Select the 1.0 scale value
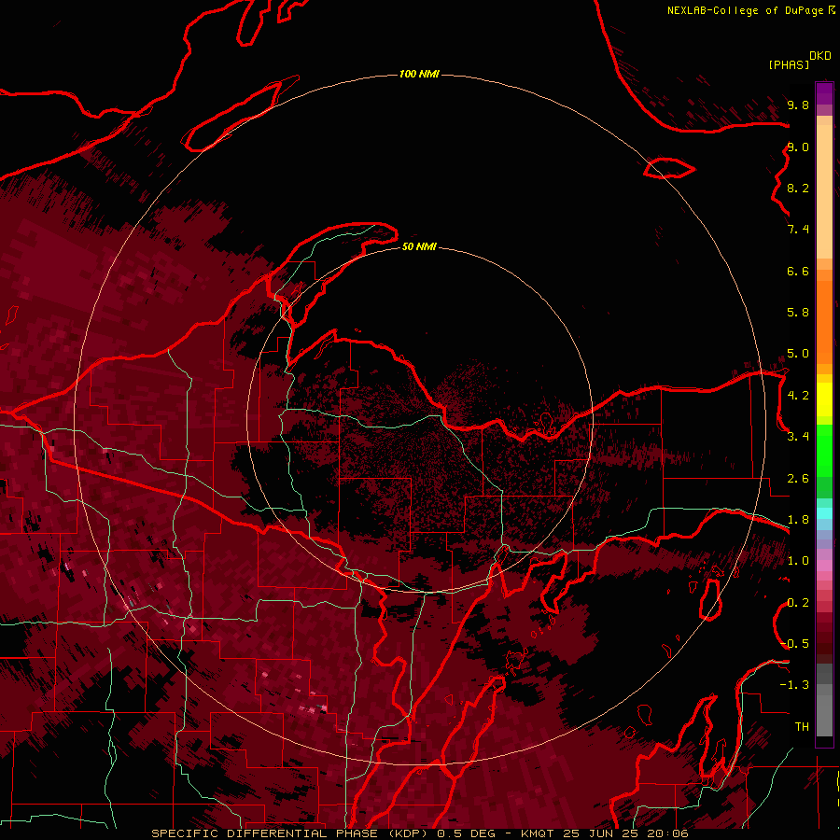 798,561
